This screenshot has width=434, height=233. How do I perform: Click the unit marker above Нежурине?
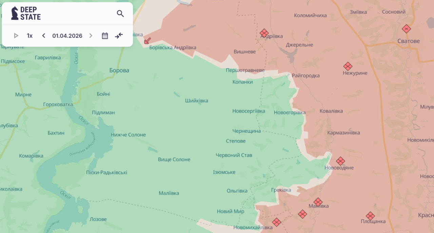tap(348, 66)
